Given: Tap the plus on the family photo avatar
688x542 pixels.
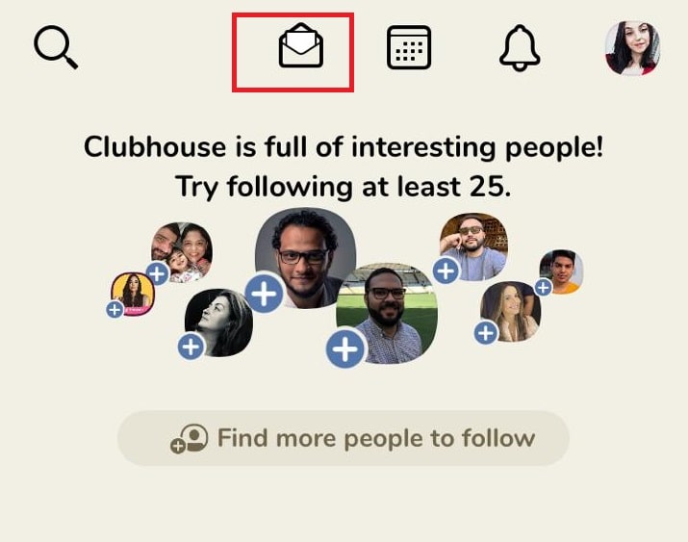Looking at the screenshot, I should (158, 273).
